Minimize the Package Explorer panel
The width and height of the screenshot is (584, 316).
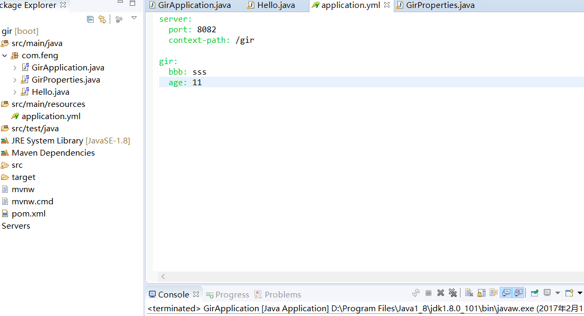point(120,3)
